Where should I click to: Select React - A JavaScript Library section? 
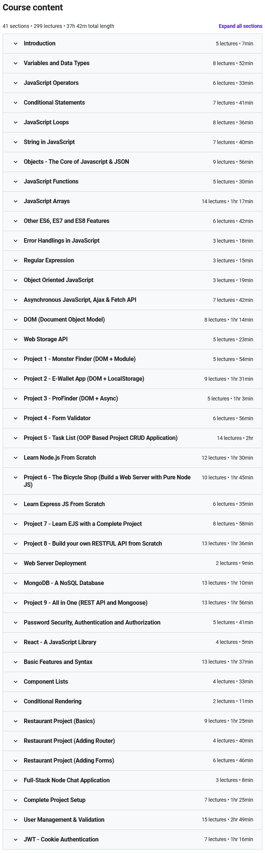(x=60, y=642)
